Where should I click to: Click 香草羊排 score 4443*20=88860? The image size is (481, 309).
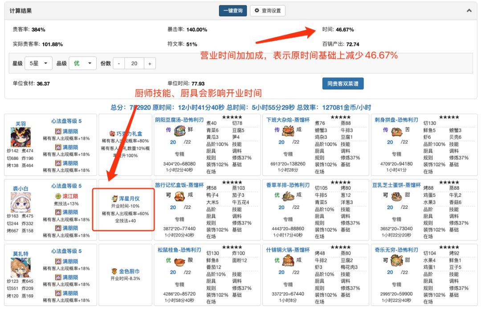288,229
